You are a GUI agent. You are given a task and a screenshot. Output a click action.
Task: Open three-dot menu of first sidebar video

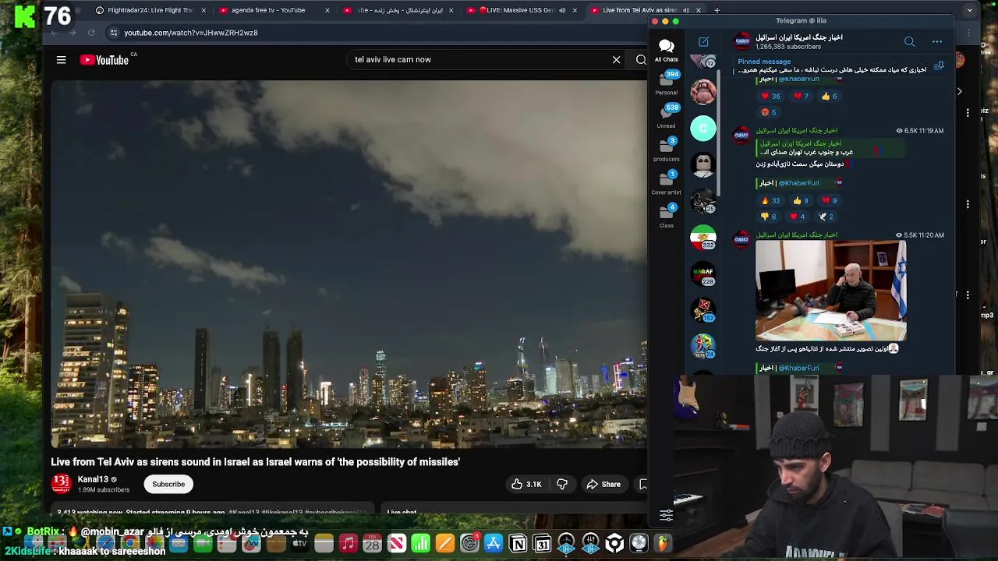tap(968, 112)
